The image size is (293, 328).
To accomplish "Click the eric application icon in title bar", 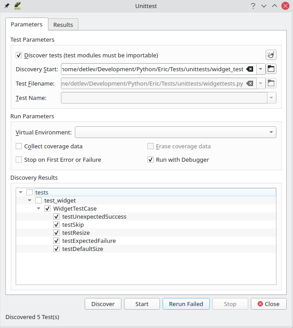I will point(17,6).
